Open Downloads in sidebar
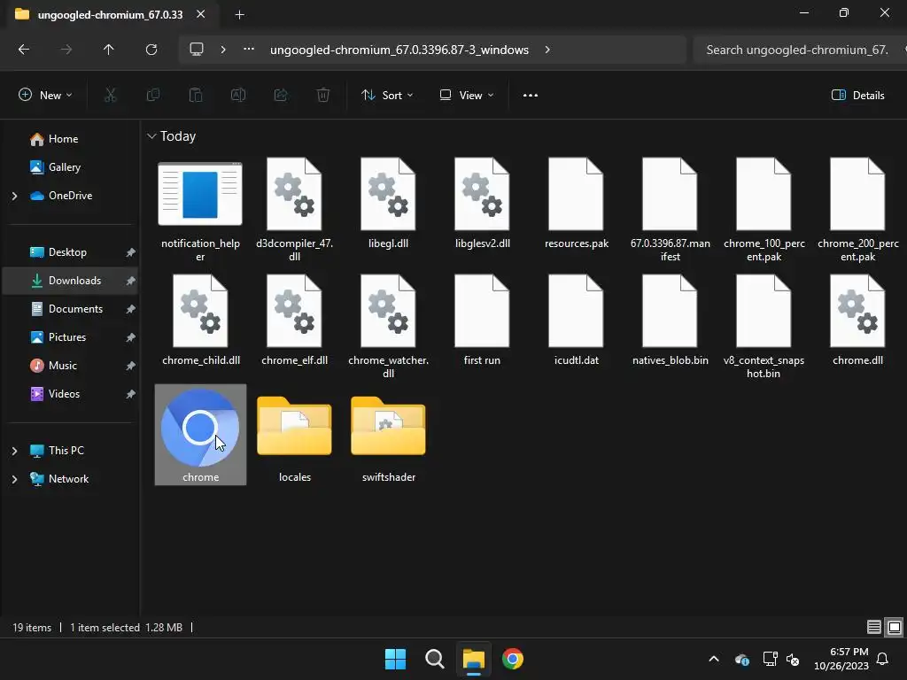Screen dimensions: 907x680 coord(70,281)
